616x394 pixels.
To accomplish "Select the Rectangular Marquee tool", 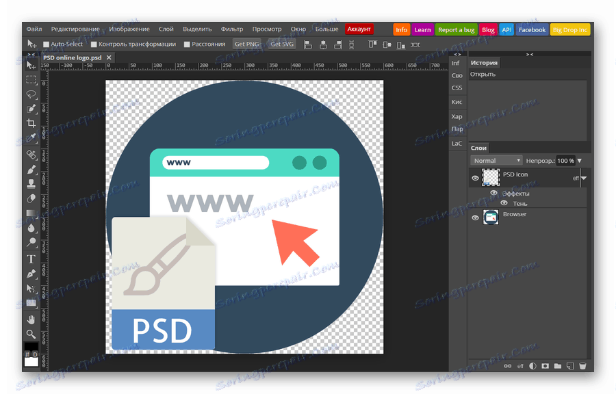I will [x=31, y=79].
